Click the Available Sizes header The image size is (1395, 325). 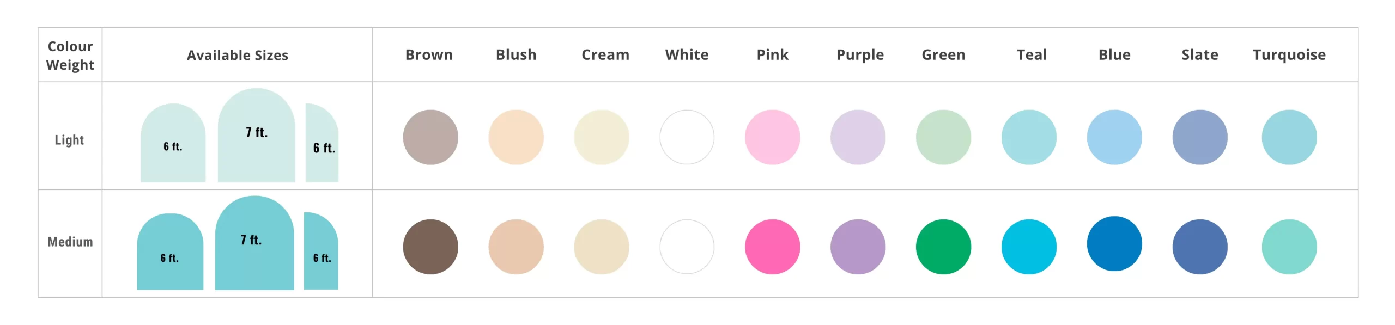tap(237, 55)
